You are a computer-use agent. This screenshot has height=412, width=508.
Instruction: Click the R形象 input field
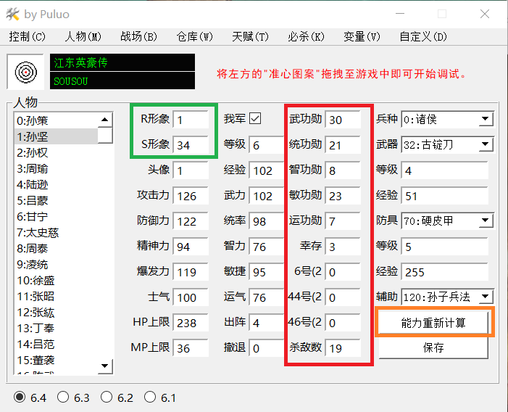[191, 120]
